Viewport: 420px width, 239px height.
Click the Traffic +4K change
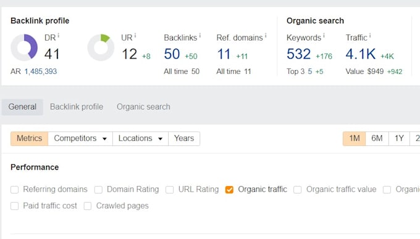pos(387,56)
